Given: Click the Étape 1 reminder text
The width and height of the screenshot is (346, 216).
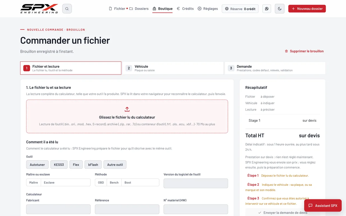Looking at the screenshot, I should point(278,175).
